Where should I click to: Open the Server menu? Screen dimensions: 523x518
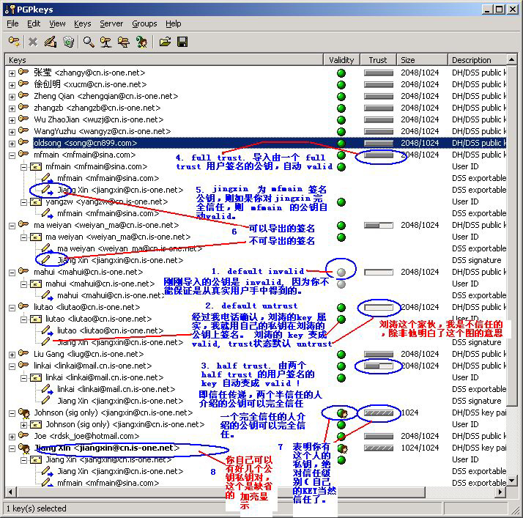point(111,23)
